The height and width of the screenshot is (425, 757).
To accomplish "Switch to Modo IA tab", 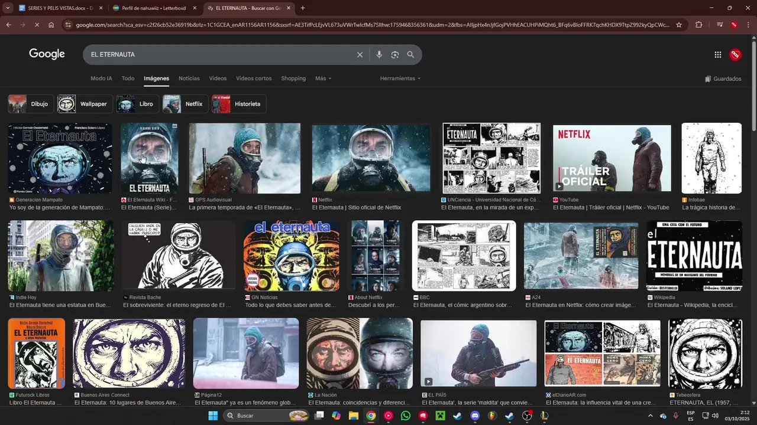I will click(101, 79).
